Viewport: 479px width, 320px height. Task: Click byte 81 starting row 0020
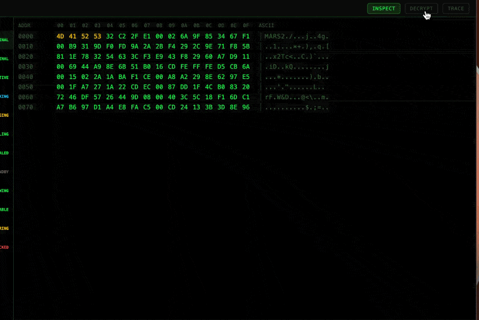(60, 56)
